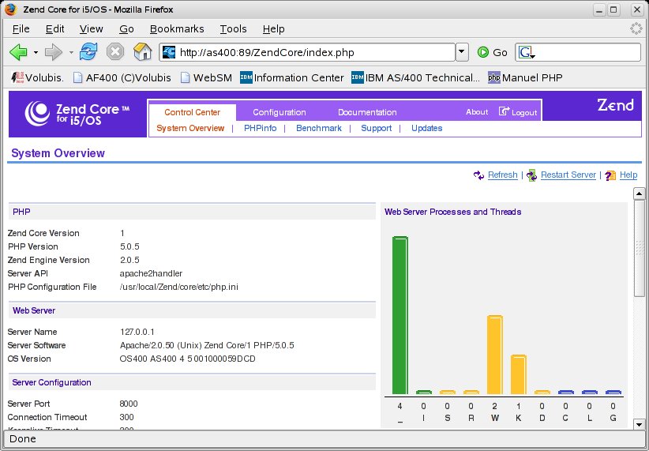Image resolution: width=649 pixels, height=451 pixels.
Task: Click the php.ini configuration file path
Action: (178, 287)
